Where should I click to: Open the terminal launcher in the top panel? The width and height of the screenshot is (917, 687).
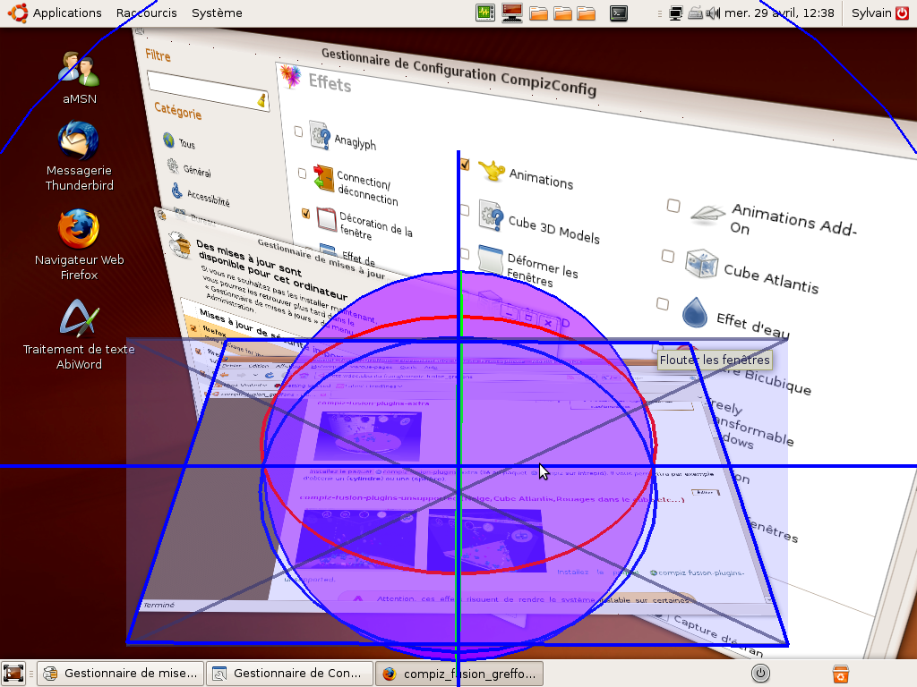pyautogui.click(x=618, y=13)
